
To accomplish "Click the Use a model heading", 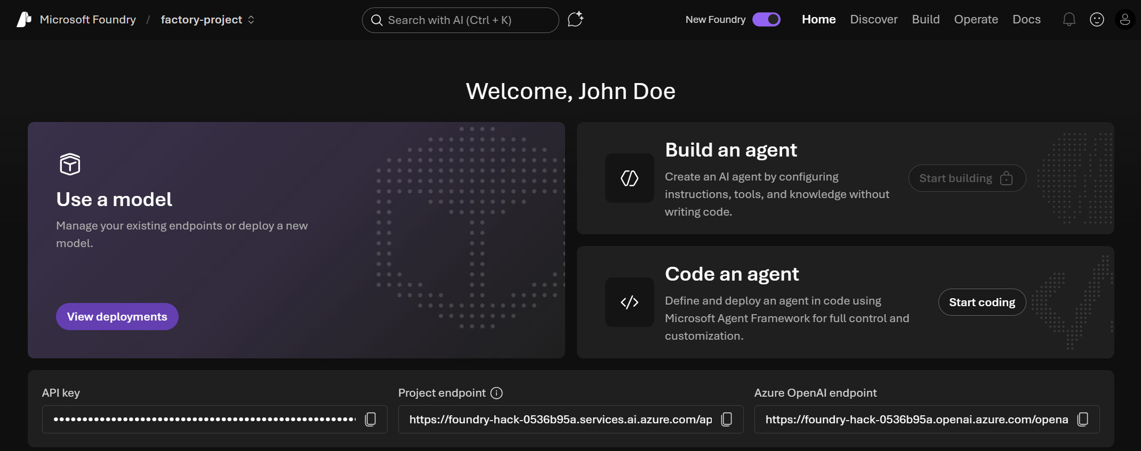I will point(114,200).
